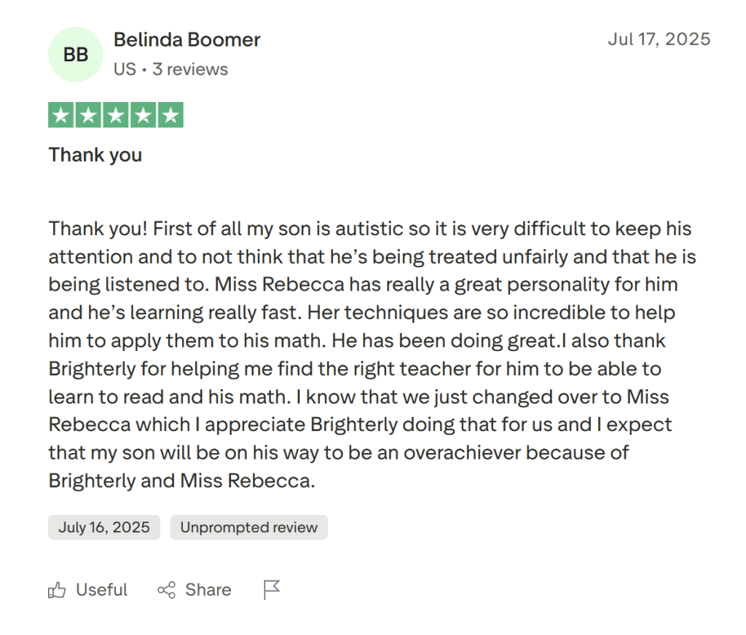This screenshot has height=635, width=746.
Task: Click the Share network icon
Action: (x=166, y=590)
